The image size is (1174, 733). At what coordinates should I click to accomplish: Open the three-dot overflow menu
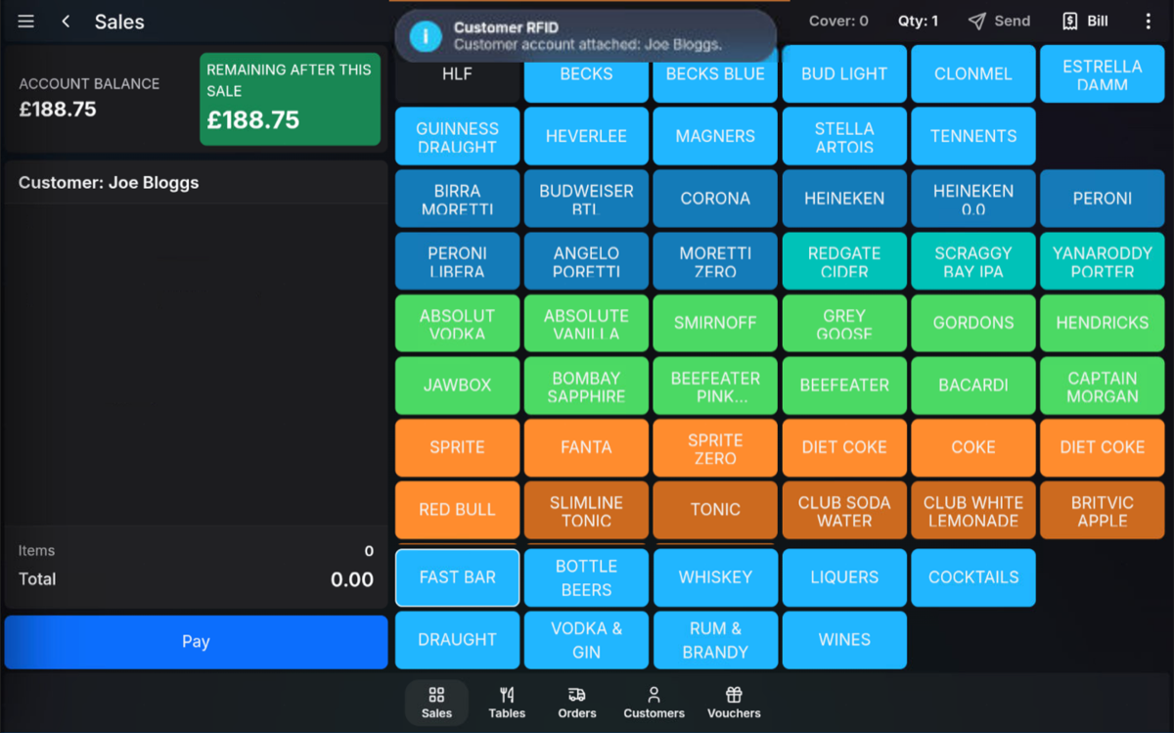(1149, 21)
